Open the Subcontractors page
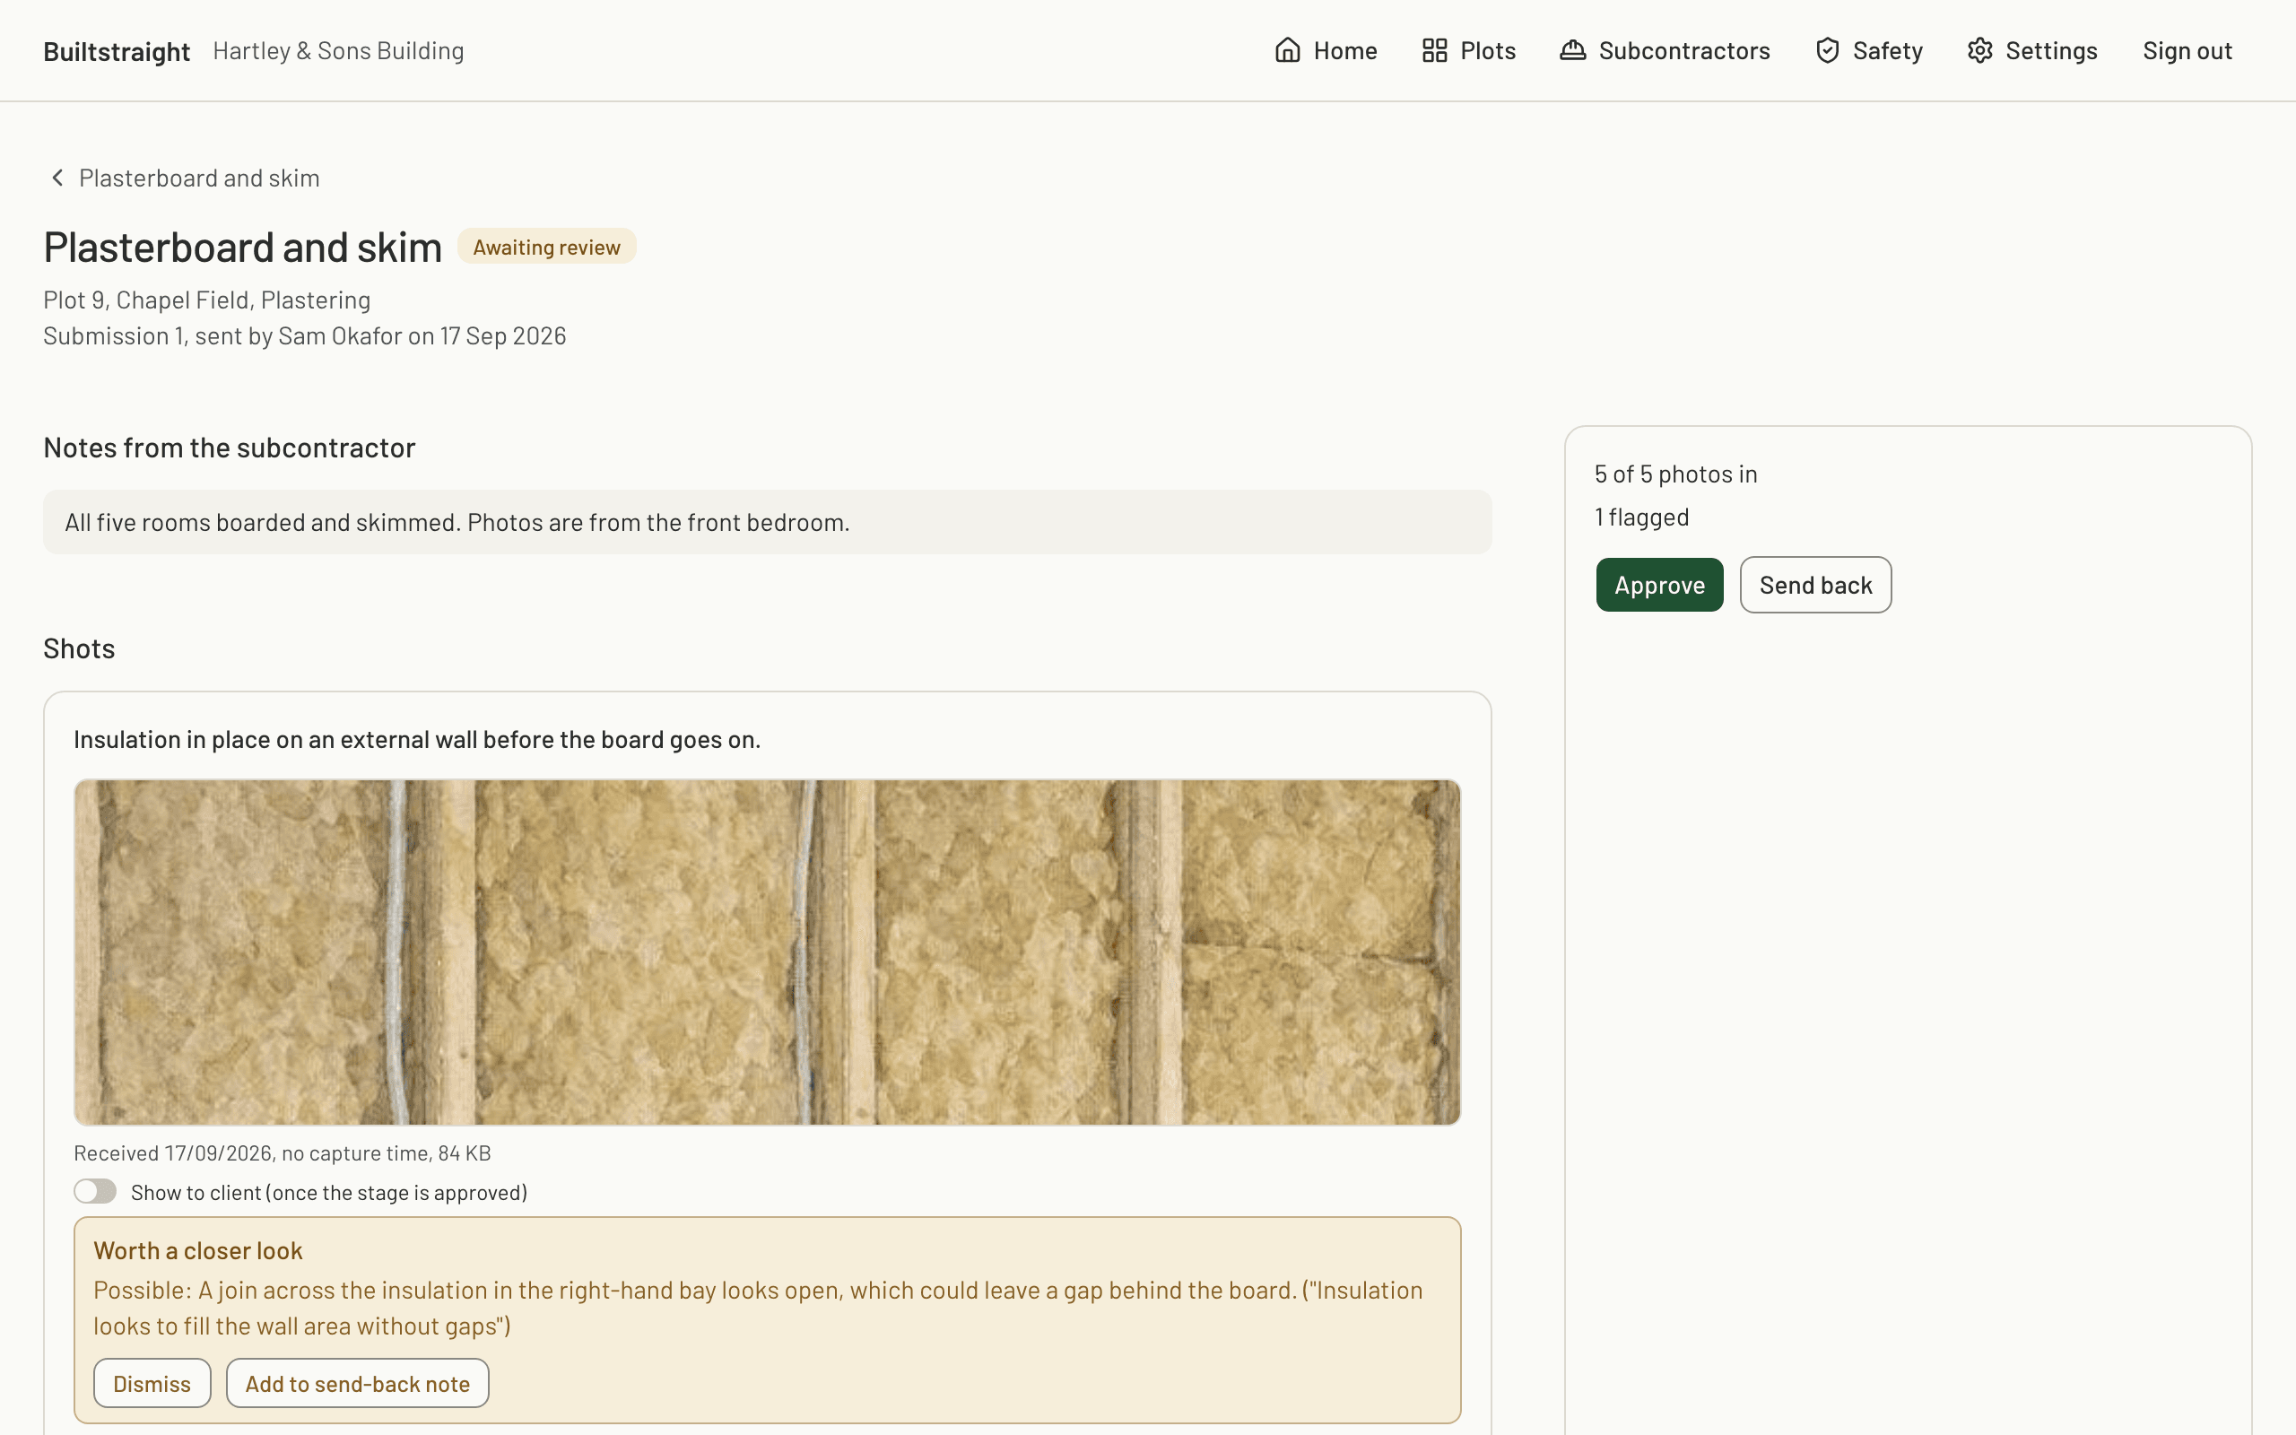Image resolution: width=2296 pixels, height=1435 pixels. click(x=1665, y=50)
